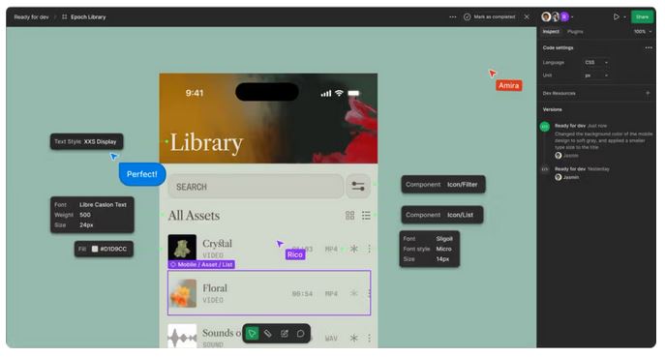
Task: Switch All Assets to list view
Action: 366,216
